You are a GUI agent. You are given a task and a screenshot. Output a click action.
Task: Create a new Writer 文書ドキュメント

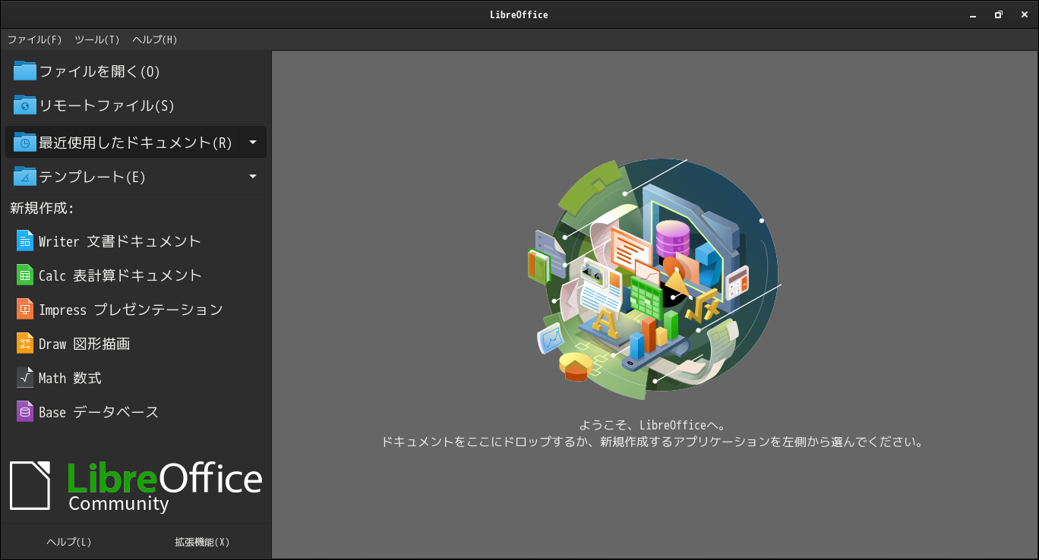(136, 241)
